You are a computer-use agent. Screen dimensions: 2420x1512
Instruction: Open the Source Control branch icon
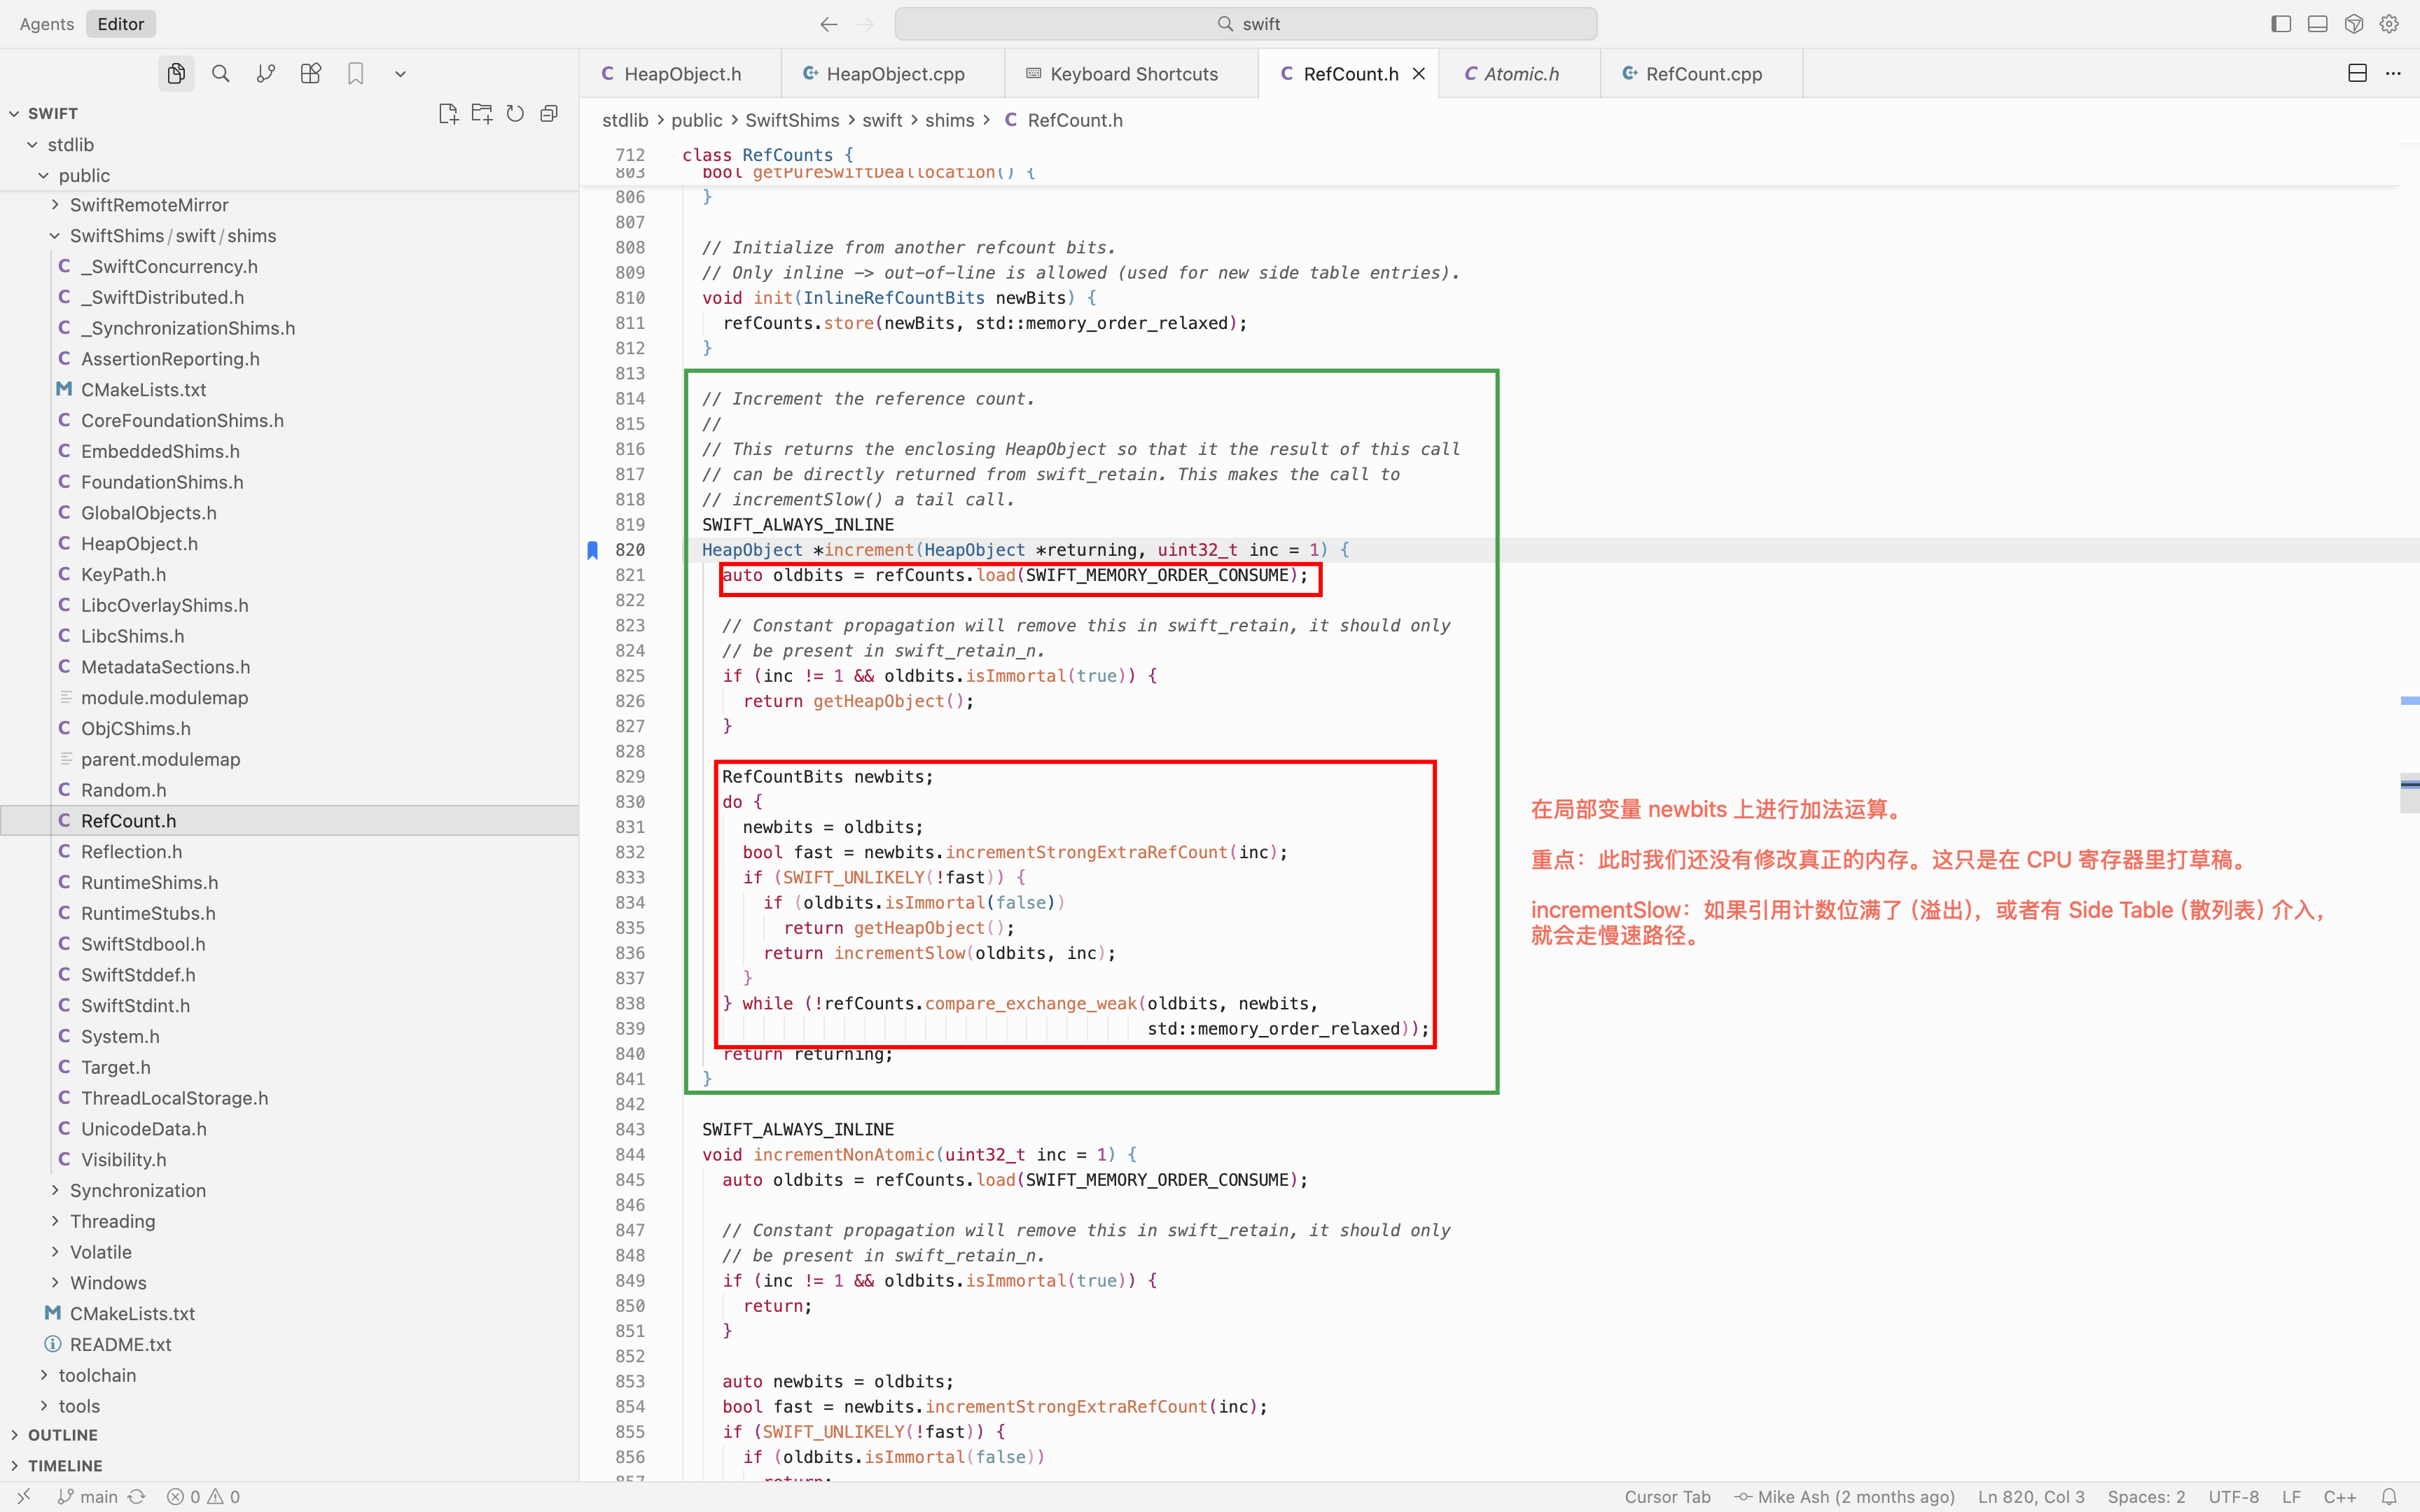click(266, 73)
